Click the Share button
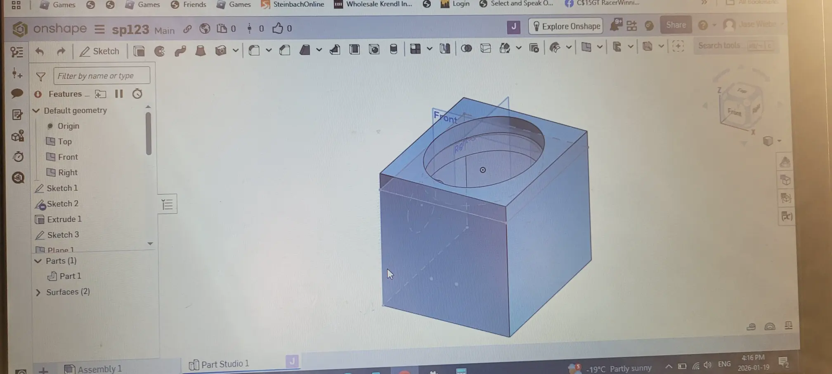The width and height of the screenshot is (832, 374). [x=676, y=25]
